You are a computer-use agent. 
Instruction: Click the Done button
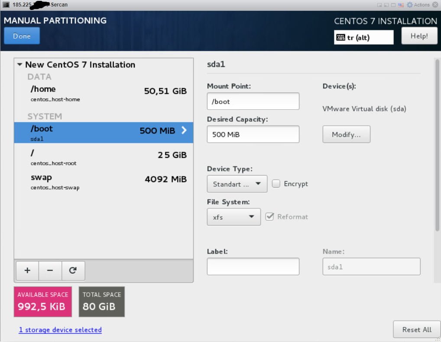tap(22, 36)
